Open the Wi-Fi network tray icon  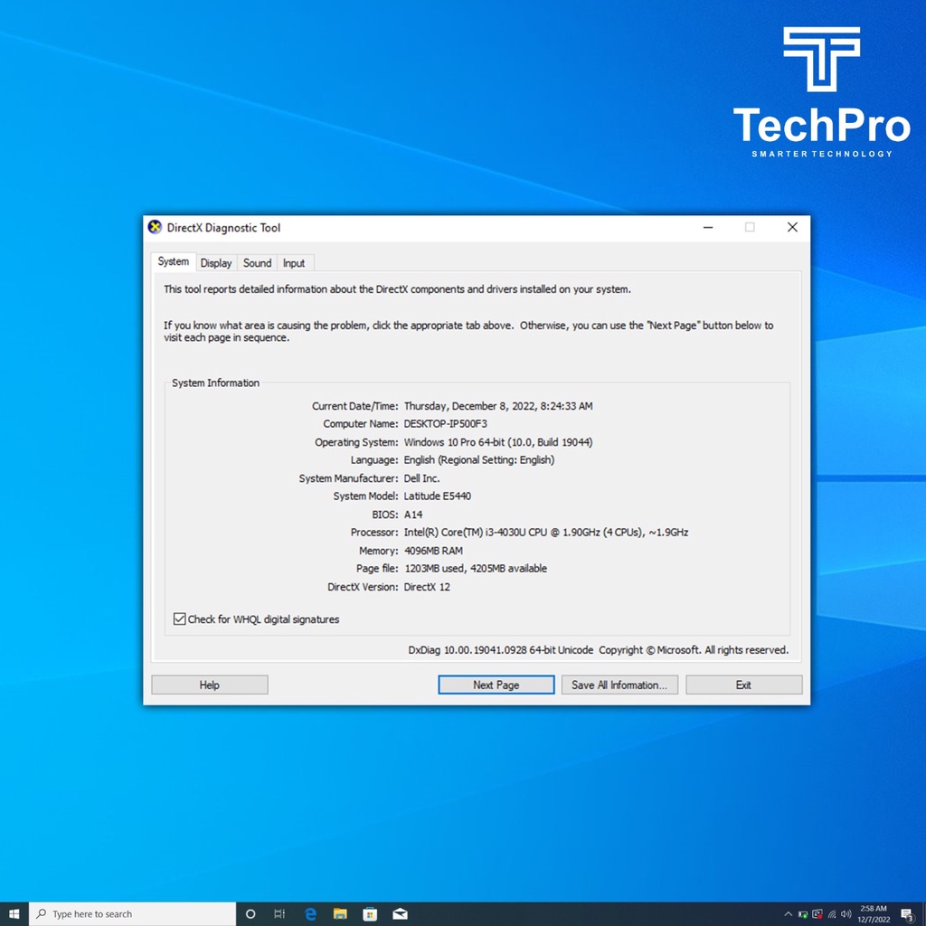click(x=832, y=913)
